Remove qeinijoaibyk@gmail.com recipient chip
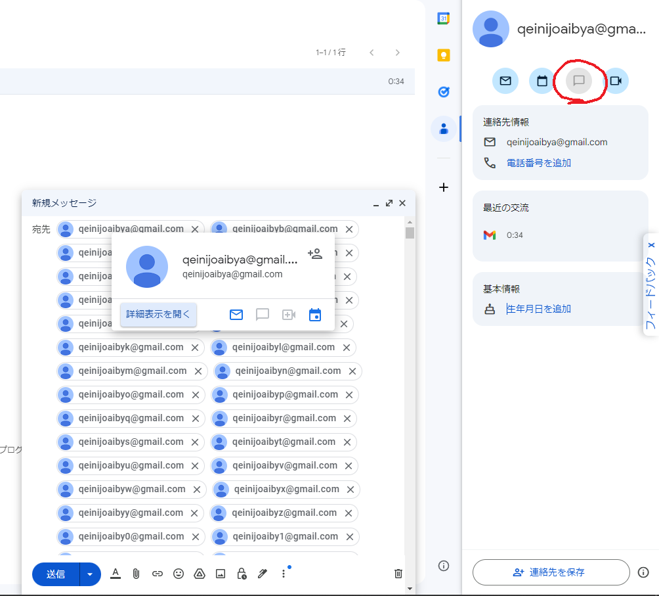This screenshot has height=596, width=659. coord(195,348)
